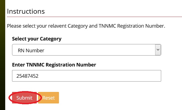Open the Select your Category dropdown

[86, 50]
